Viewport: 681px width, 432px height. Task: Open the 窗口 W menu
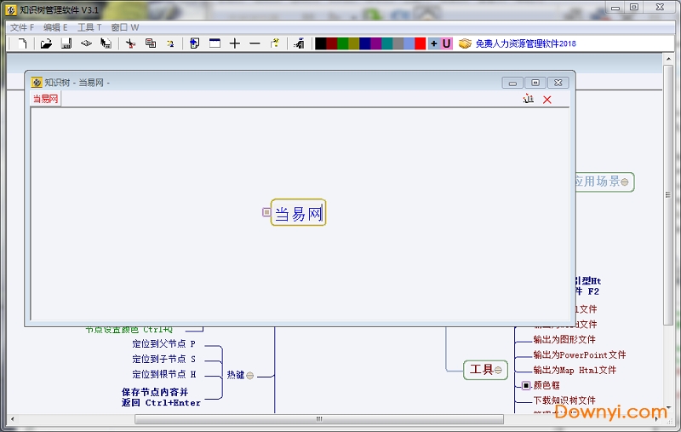pos(124,27)
